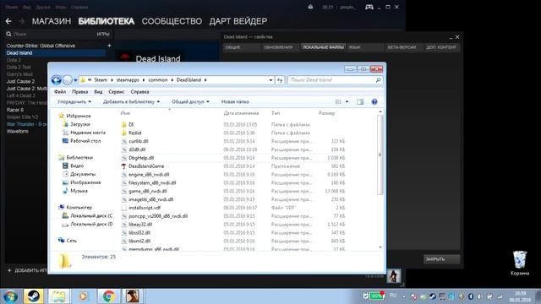Change view using the view mode icon
Viewport: 541px width, 304px height.
(x=338, y=101)
